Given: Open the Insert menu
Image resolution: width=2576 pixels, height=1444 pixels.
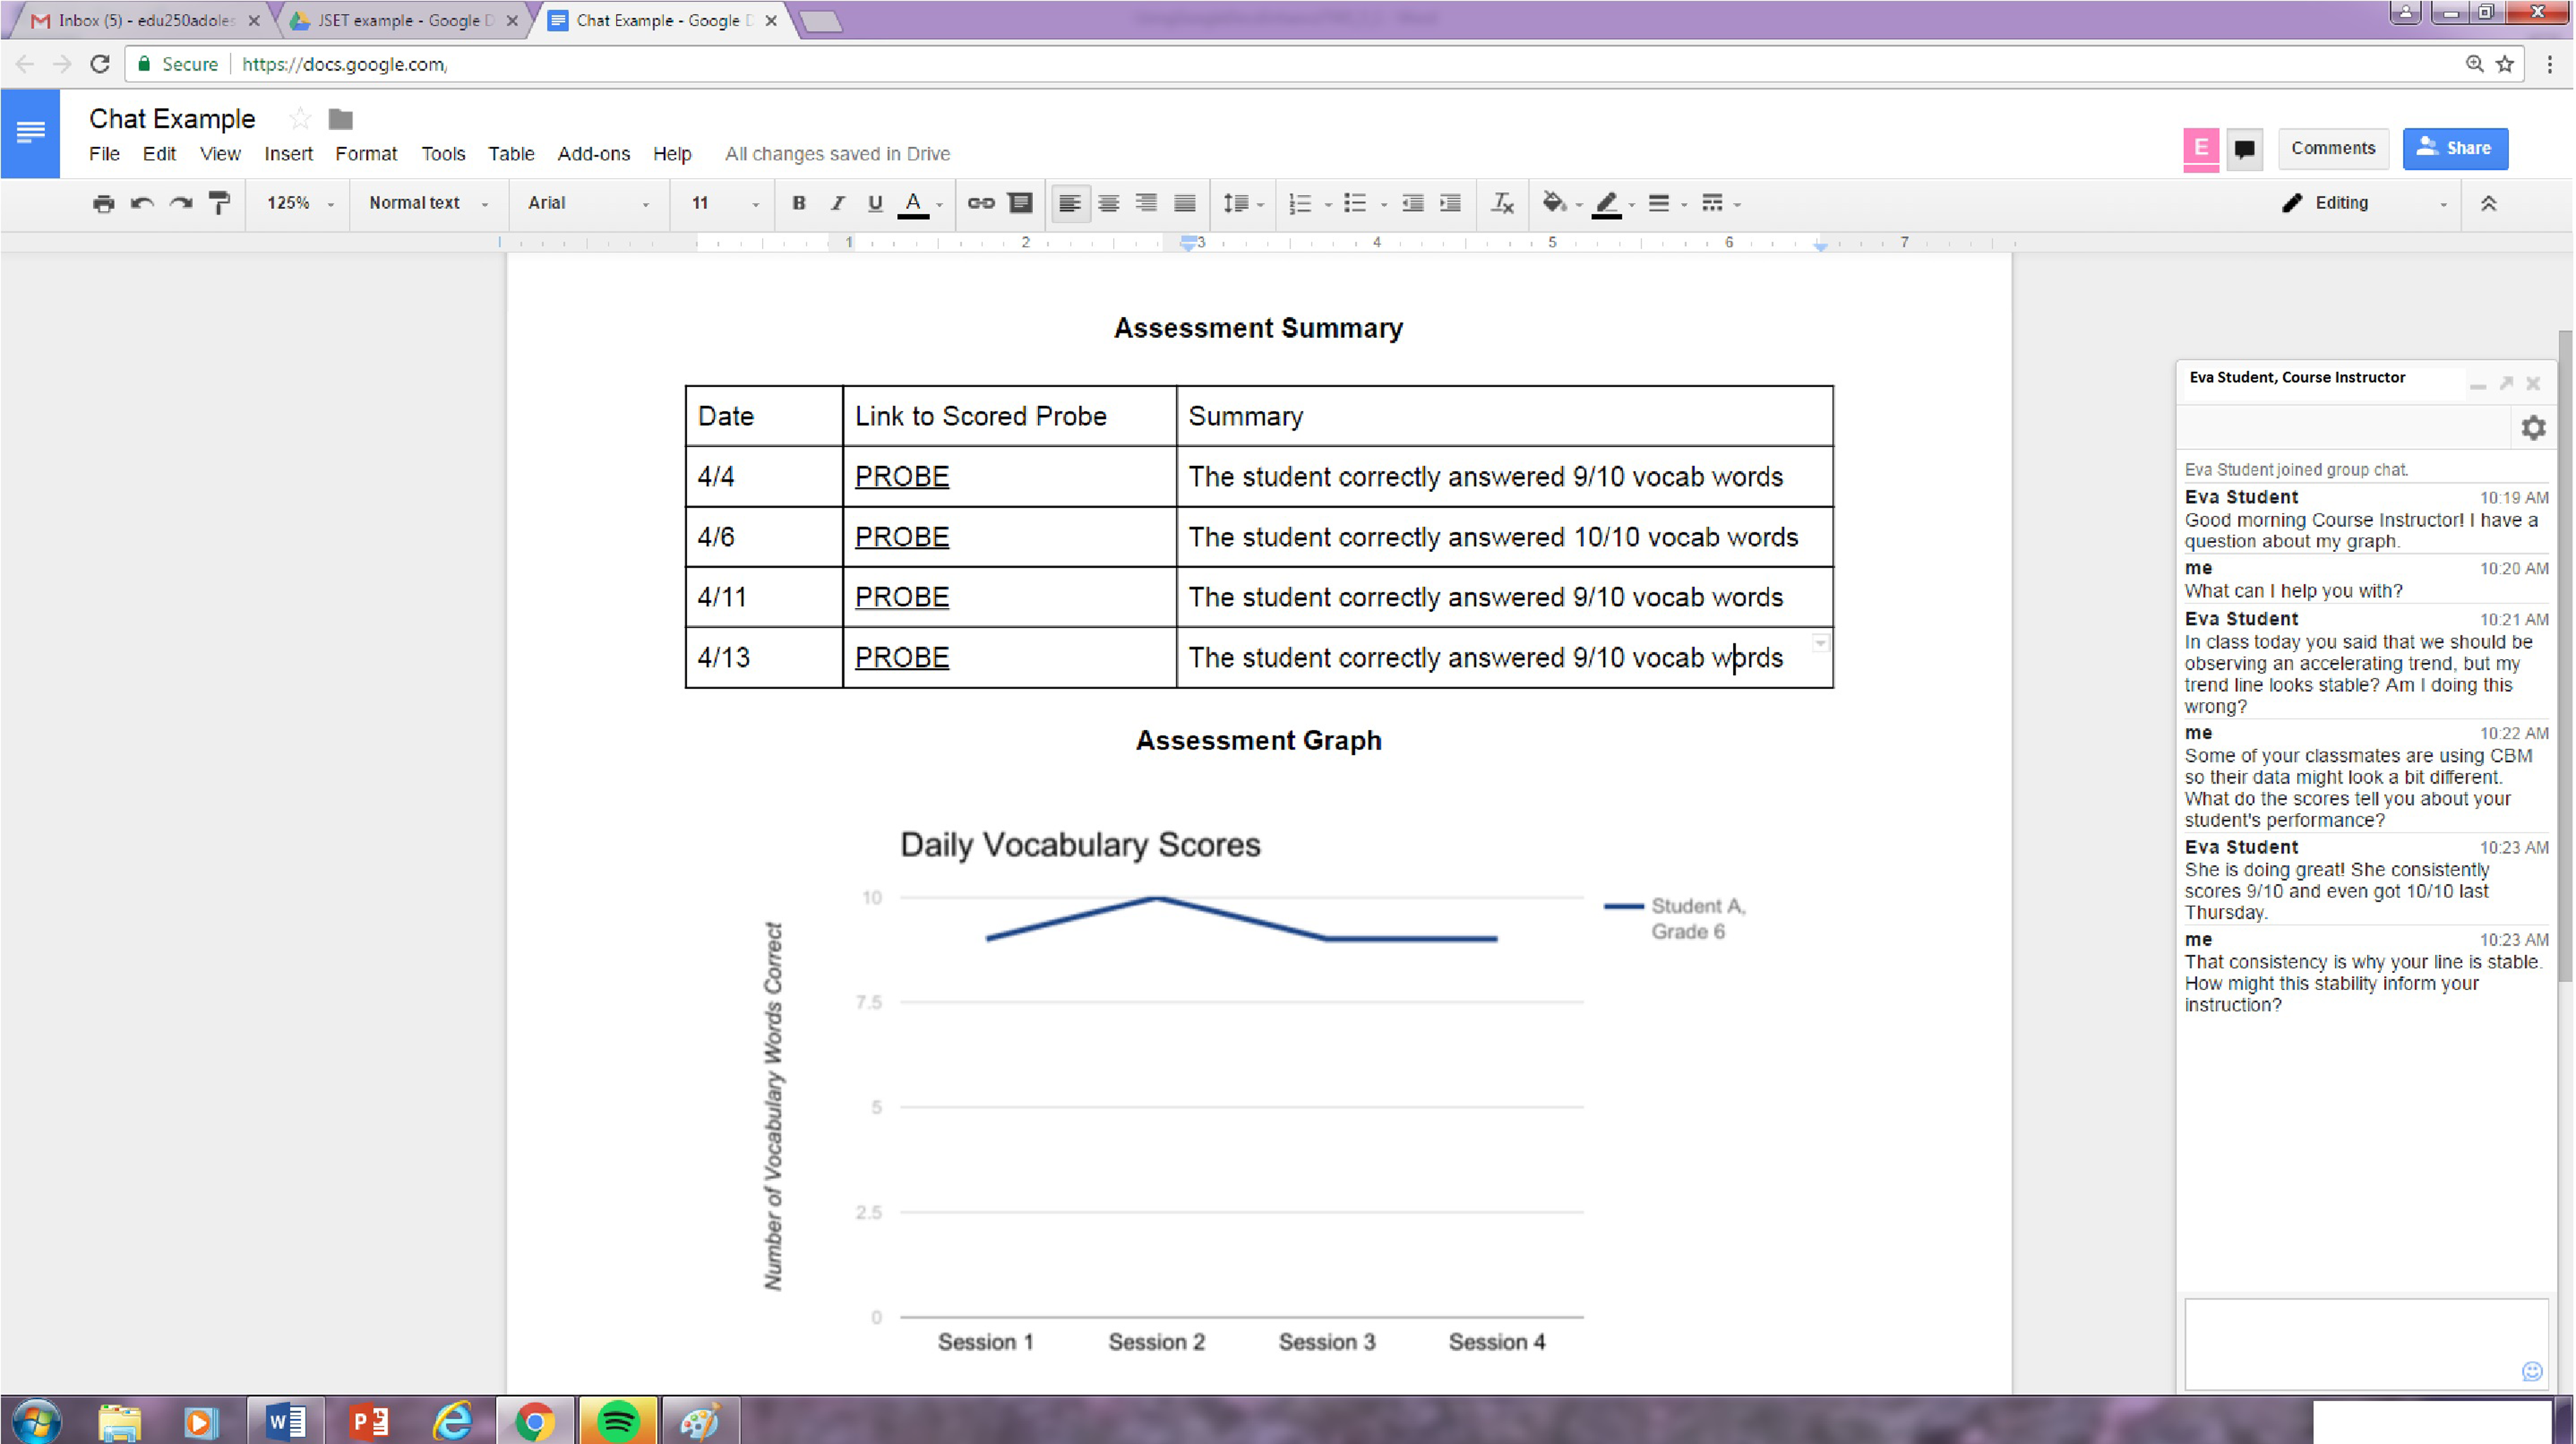Looking at the screenshot, I should click(288, 154).
